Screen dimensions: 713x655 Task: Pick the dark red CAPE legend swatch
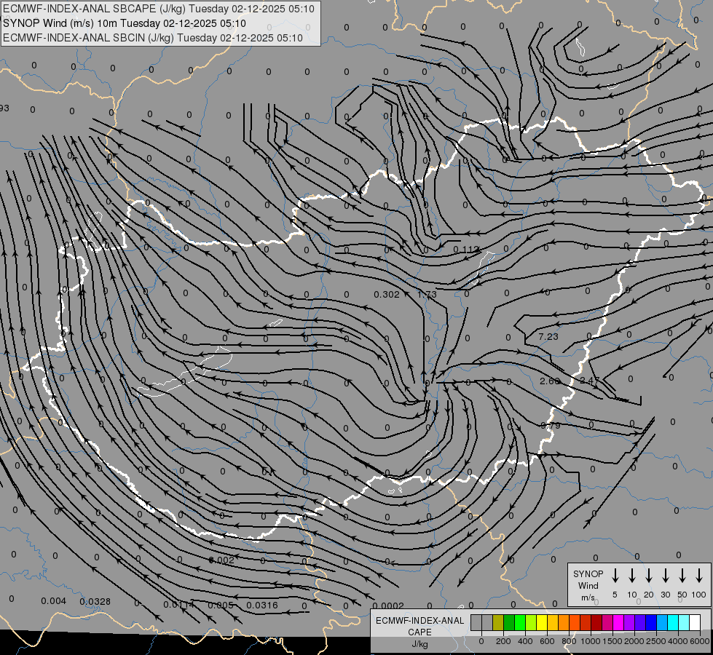(597, 622)
